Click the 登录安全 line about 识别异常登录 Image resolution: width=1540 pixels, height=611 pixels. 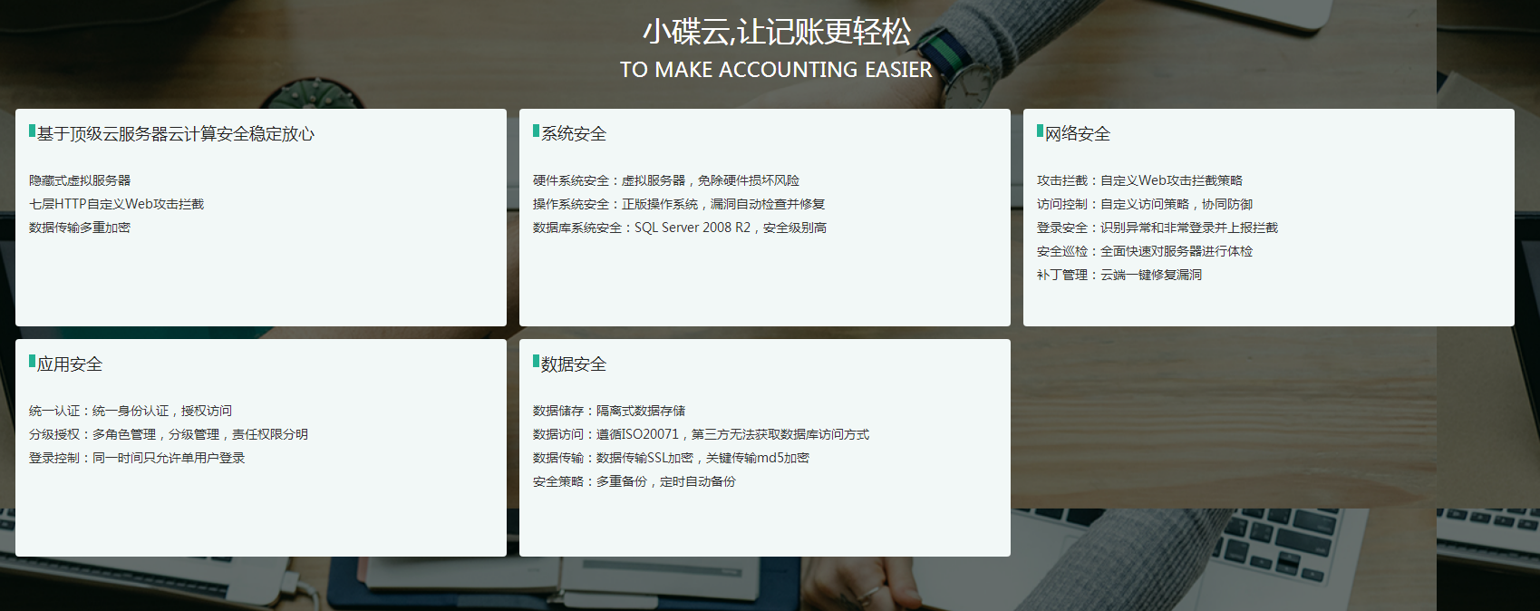tap(1157, 228)
